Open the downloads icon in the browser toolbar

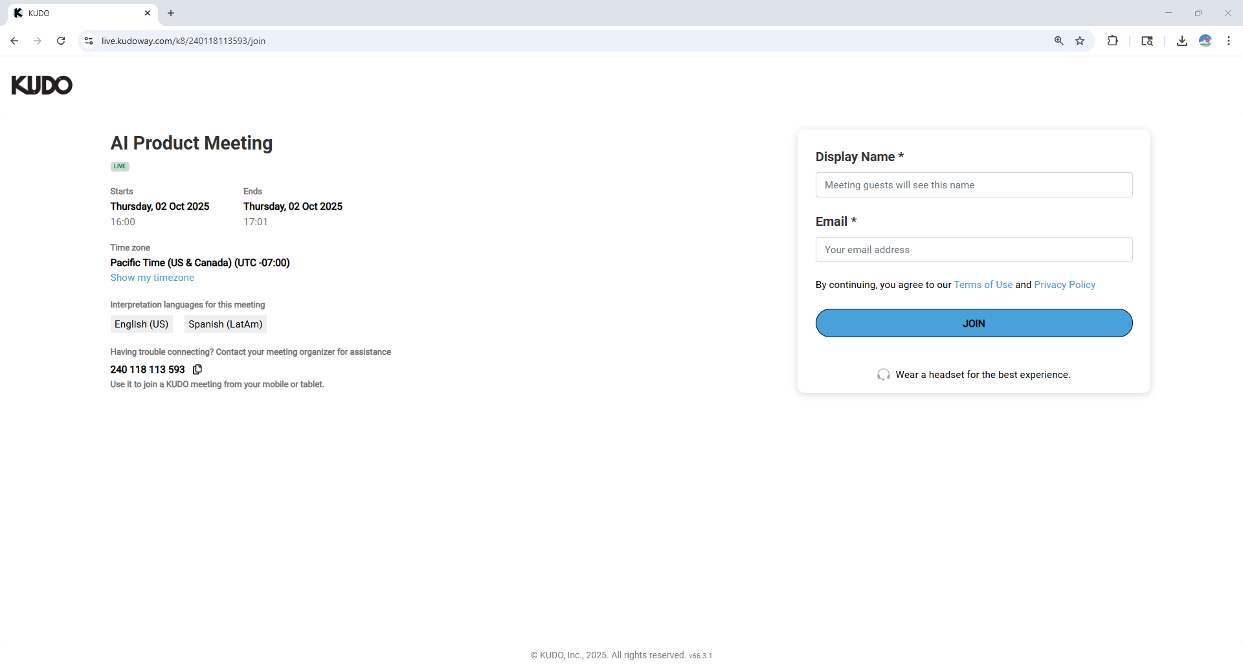pos(1181,41)
